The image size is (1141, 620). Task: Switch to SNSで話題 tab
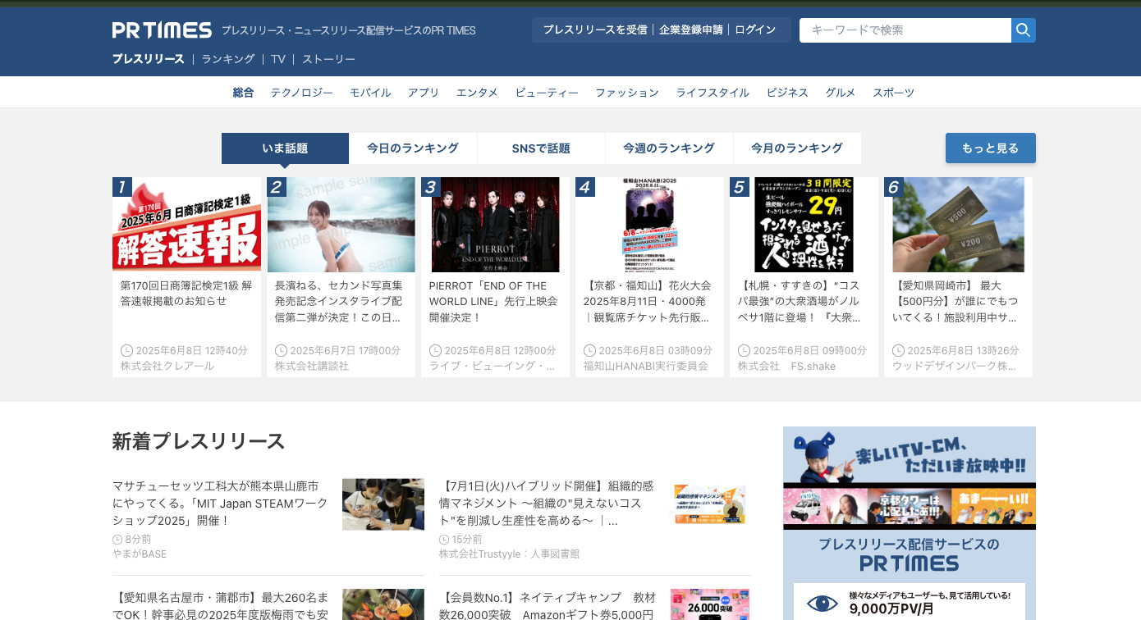coord(541,148)
